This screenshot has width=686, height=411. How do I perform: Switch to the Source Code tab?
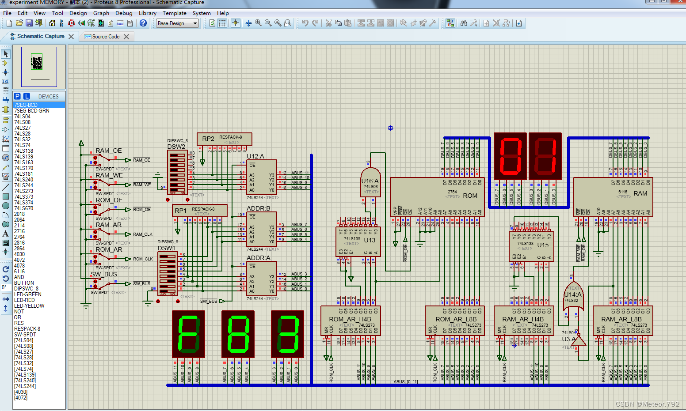point(106,37)
